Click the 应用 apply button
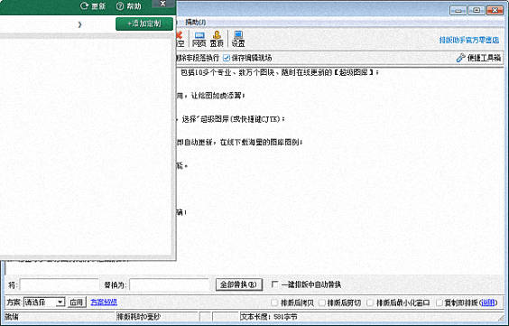This screenshot has height=326, width=509. [77, 303]
